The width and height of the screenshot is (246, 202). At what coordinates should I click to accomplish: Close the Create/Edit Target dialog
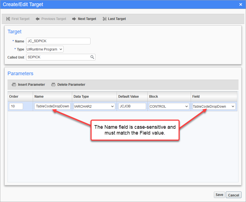(x=240, y=4)
